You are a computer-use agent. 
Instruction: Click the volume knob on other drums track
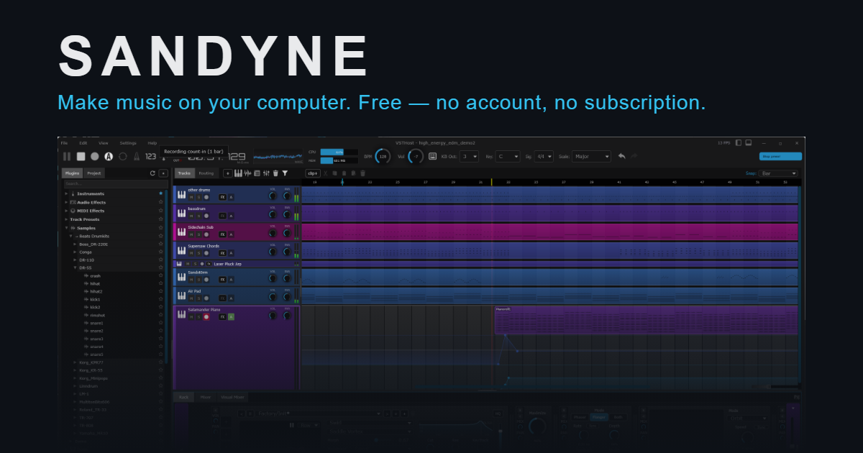tap(273, 196)
